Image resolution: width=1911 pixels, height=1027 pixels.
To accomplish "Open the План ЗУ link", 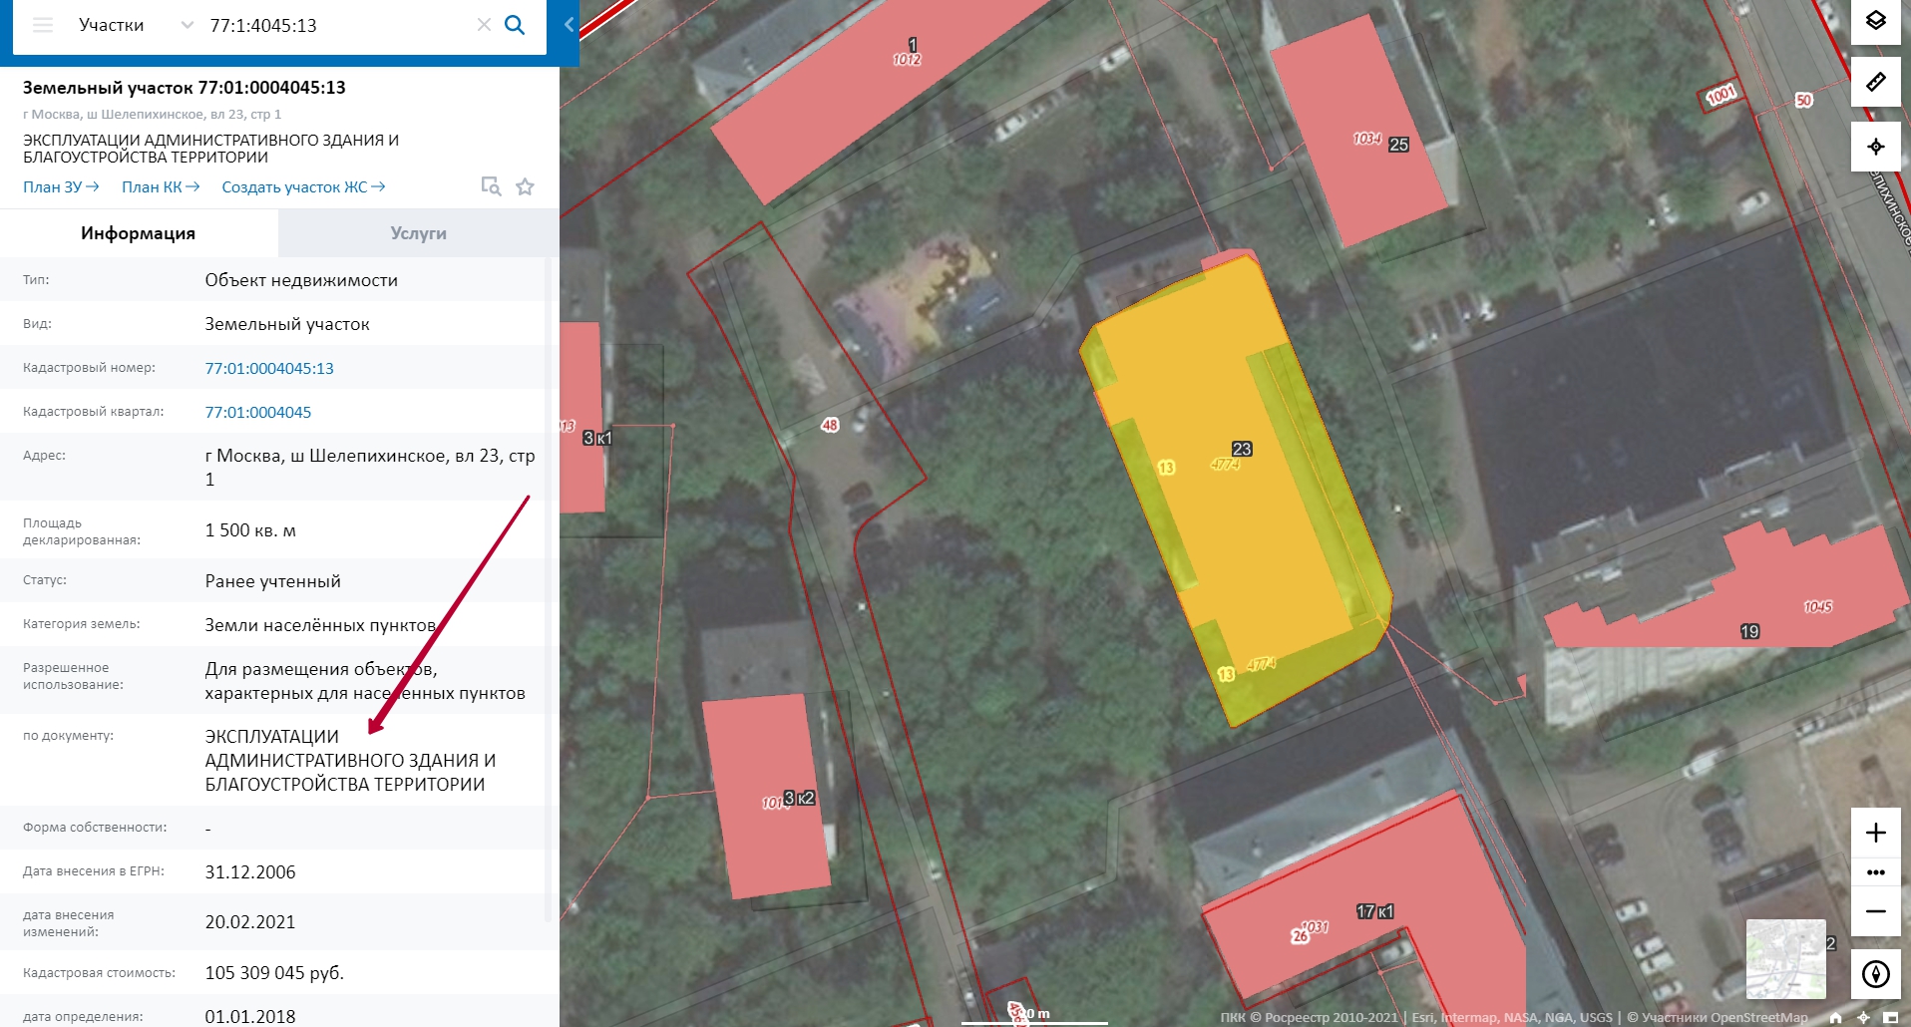I will 61,187.
